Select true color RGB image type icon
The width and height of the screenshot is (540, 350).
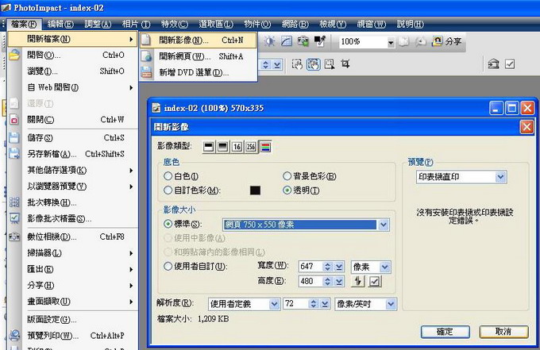point(265,147)
